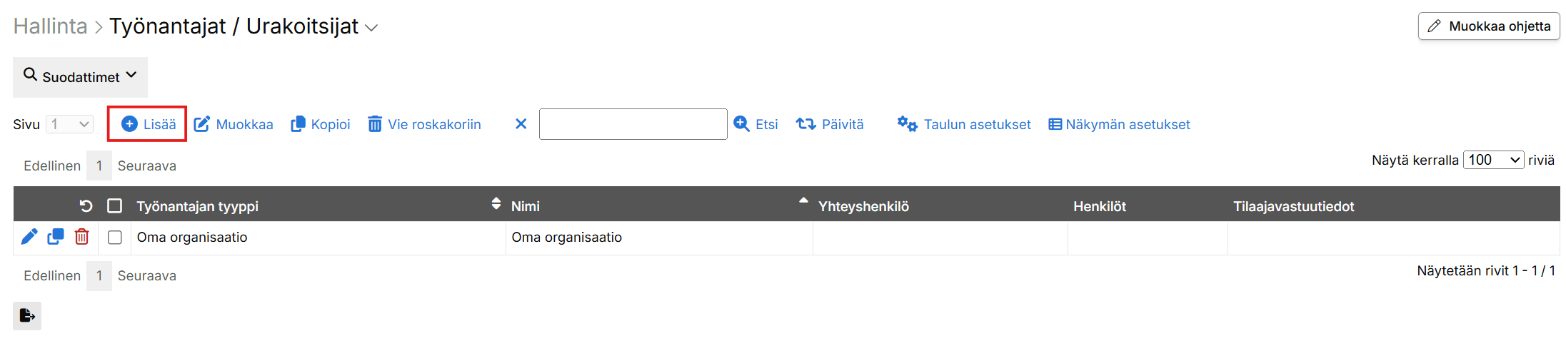Open Näkymän asetukset view settings
The image size is (1566, 341).
(x=1119, y=124)
